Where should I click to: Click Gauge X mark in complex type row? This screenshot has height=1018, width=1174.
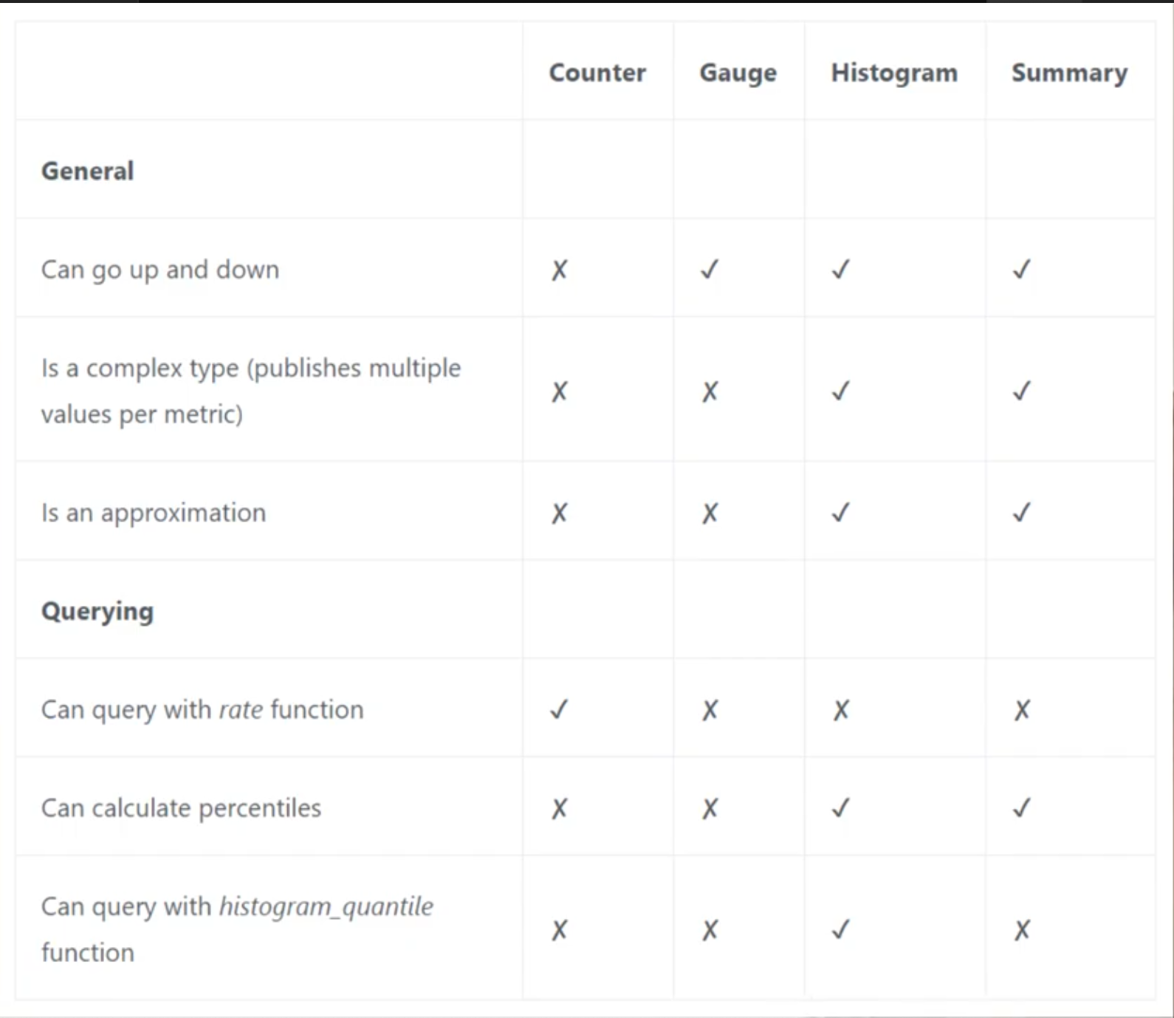710,391
